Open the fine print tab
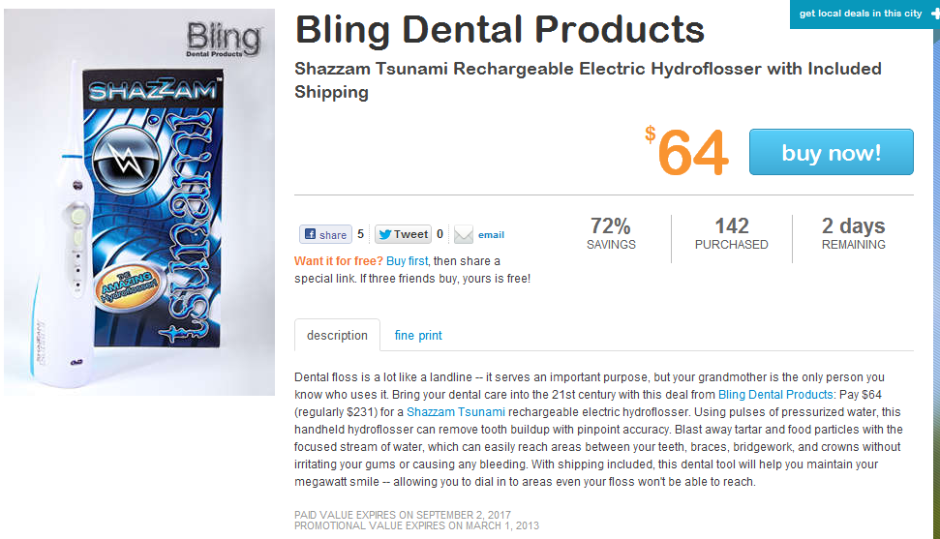The image size is (940, 539). pos(418,335)
